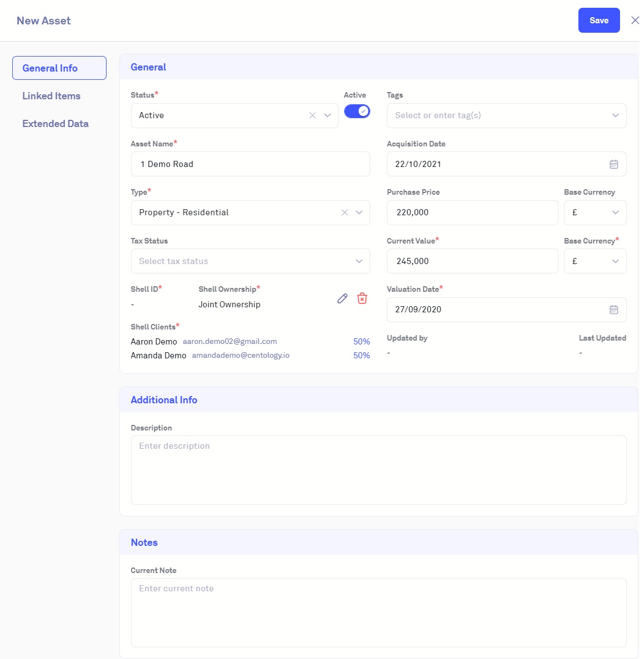This screenshot has width=640, height=659.
Task: Open the Extended Data tab
Action: click(x=56, y=124)
